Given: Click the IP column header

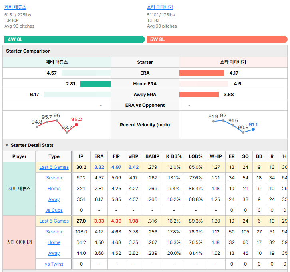Looking at the screenshot, I should tap(81, 156).
